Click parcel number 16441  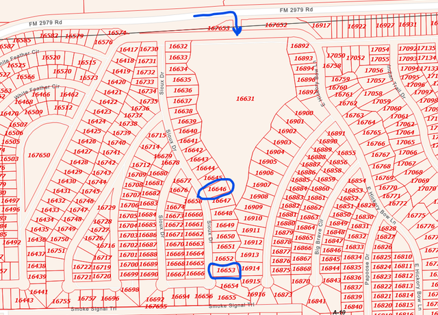click(39, 292)
